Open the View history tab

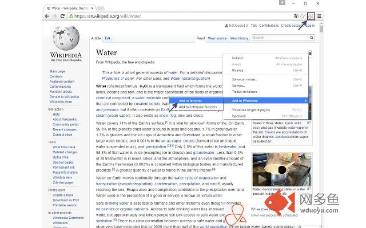pyautogui.click(x=239, y=38)
